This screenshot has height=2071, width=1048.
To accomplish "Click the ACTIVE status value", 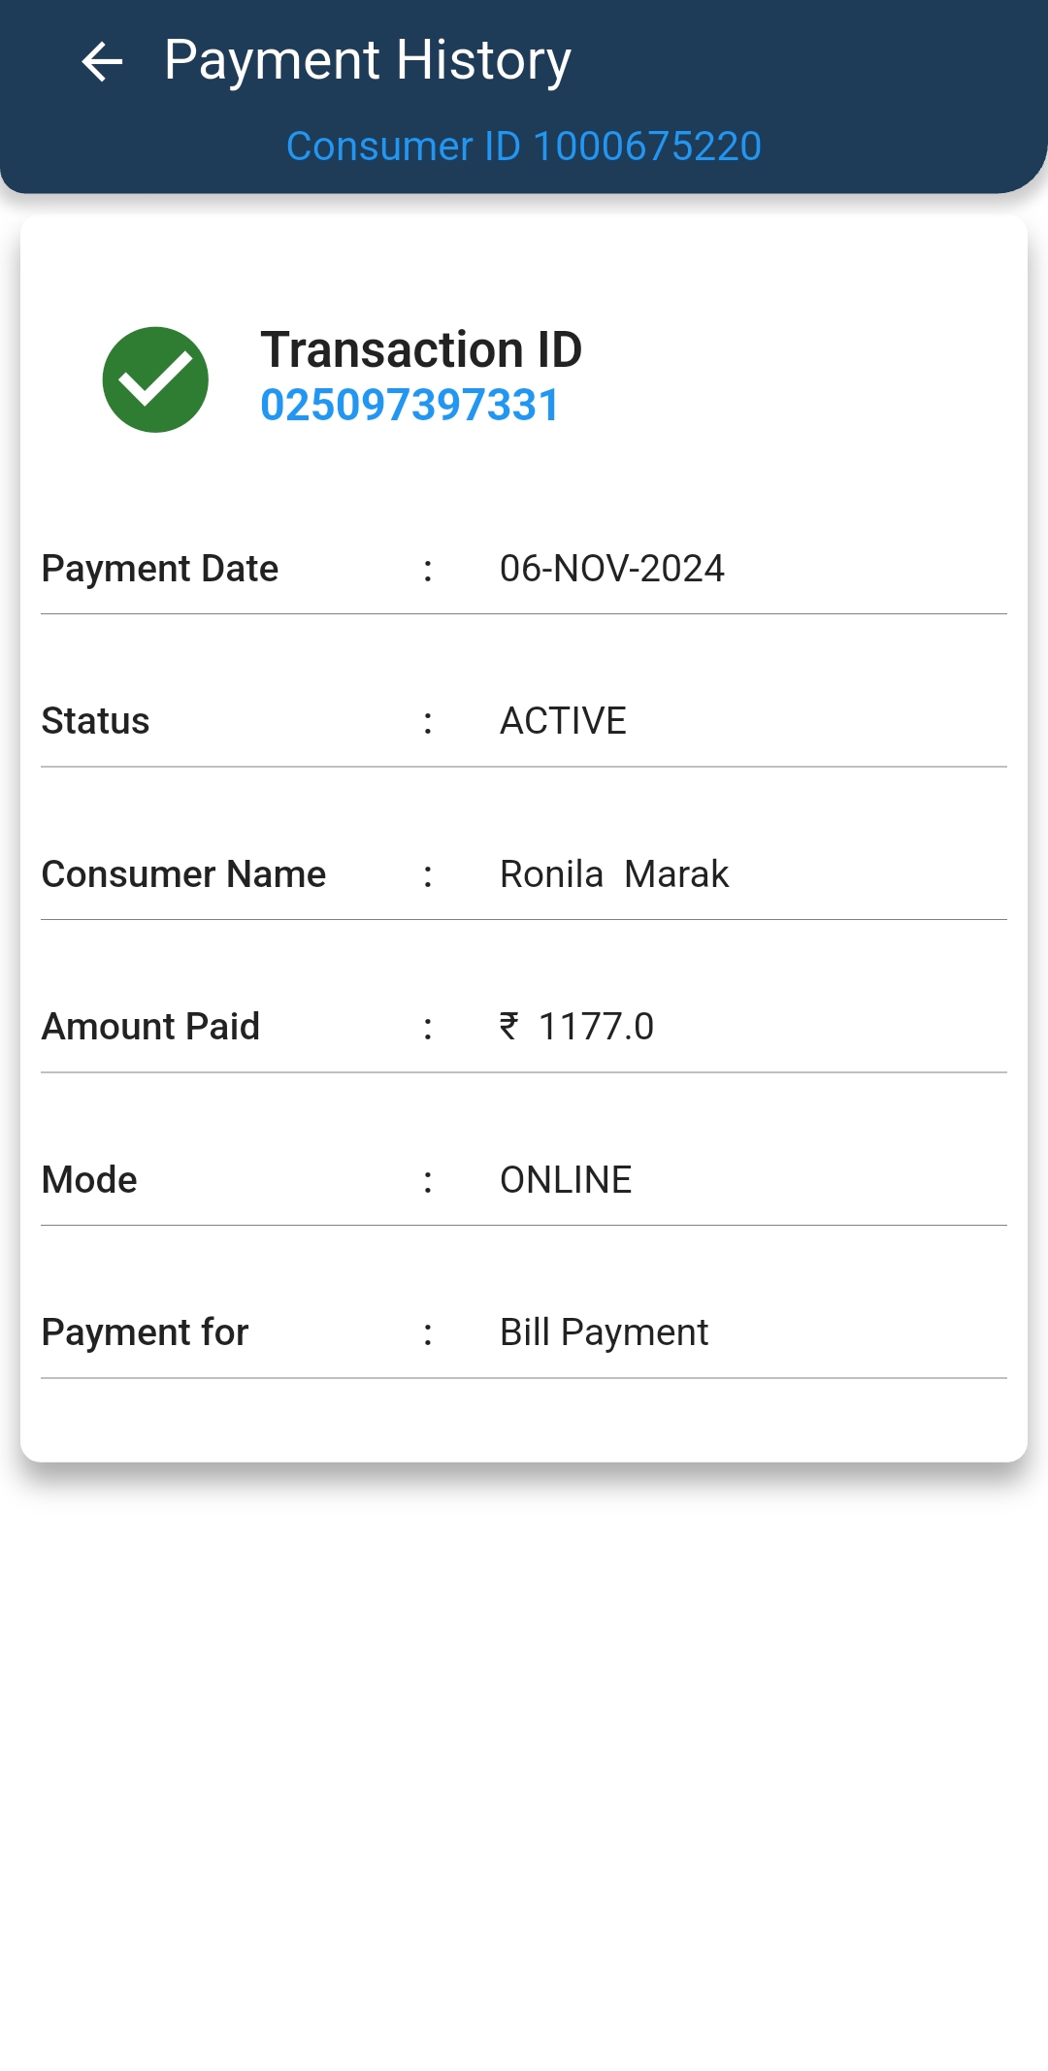I will 563,721.
